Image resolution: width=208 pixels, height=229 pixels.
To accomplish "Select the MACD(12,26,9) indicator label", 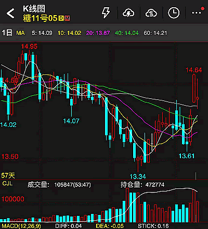I will pos(21,226).
